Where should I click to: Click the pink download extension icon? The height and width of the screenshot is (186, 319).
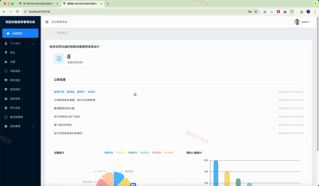click(278, 11)
